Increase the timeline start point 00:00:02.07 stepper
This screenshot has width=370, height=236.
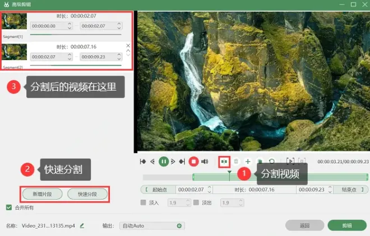(x=209, y=187)
